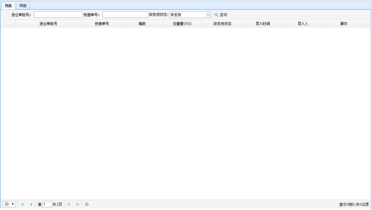This screenshot has height=210, width=372.
Task: Click the 导入时间 column header
Action: tap(263, 24)
